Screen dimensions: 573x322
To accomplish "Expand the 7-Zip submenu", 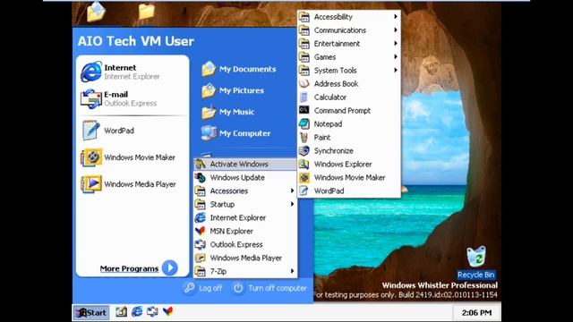I will coord(244,271).
